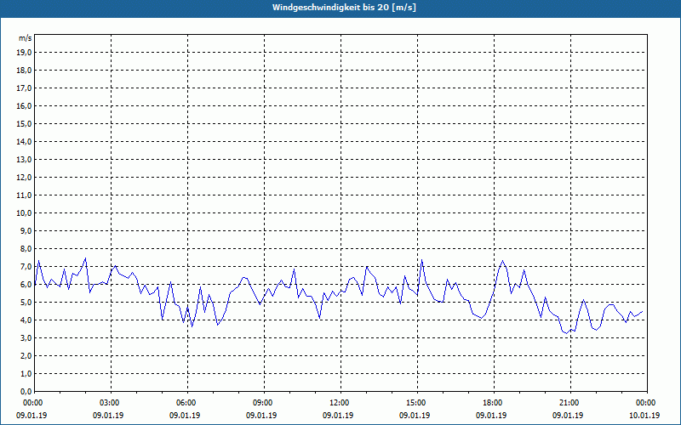Click the 14,0 y-axis label
Viewport: 681px width, 425px height.
pyautogui.click(x=24, y=142)
